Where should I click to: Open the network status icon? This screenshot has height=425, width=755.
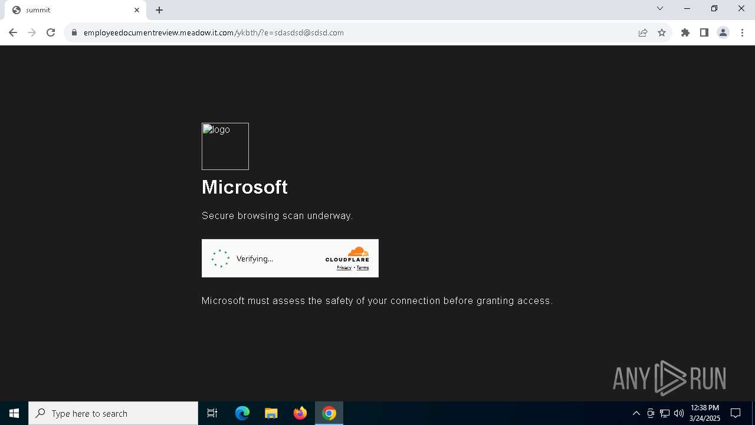pos(665,413)
